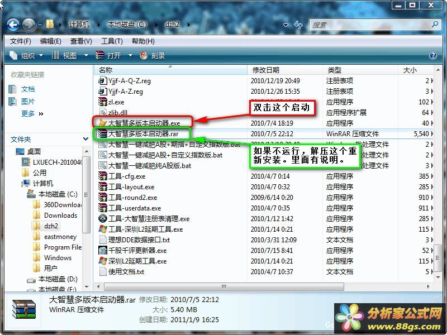Collapse the 文件夹 pane chevron
Viewport: 447px width, 335px height.
pyautogui.click(x=85, y=139)
